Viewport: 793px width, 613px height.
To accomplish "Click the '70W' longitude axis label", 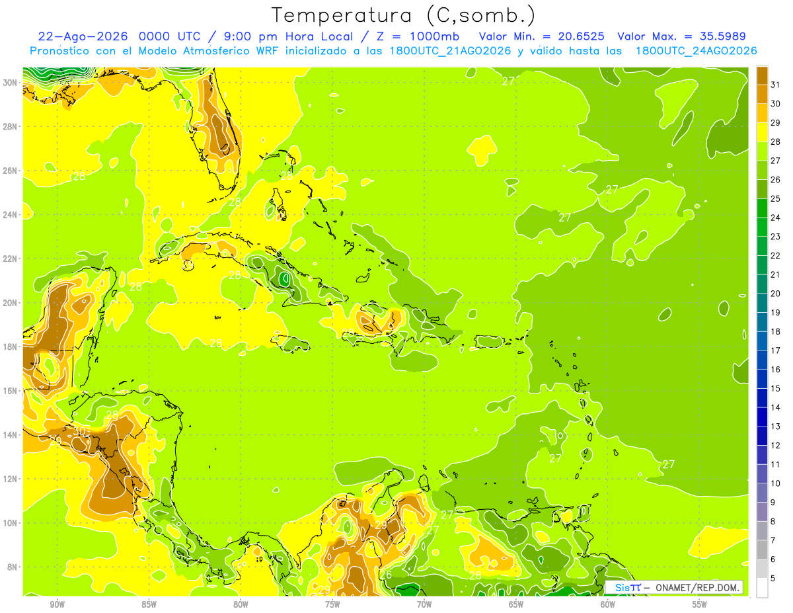I will click(x=424, y=604).
